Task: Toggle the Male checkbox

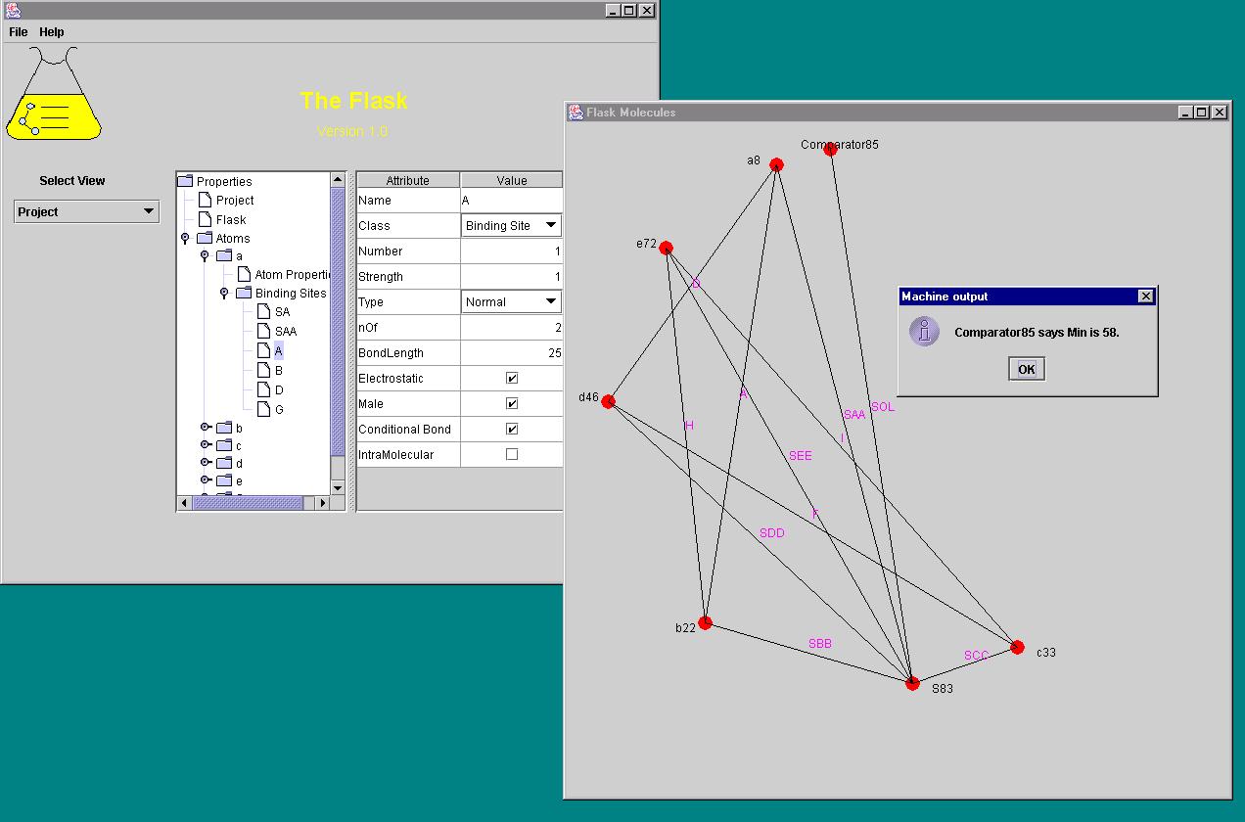Action: pyautogui.click(x=511, y=403)
